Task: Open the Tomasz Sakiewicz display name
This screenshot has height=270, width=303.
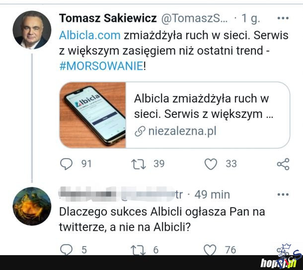Action: (x=108, y=18)
